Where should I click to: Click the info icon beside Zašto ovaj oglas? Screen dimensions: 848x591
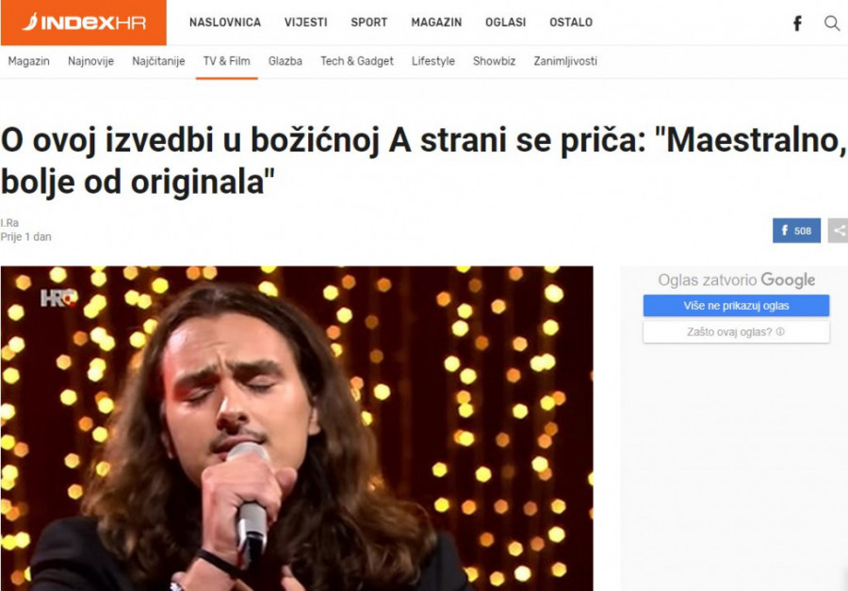tap(780, 331)
